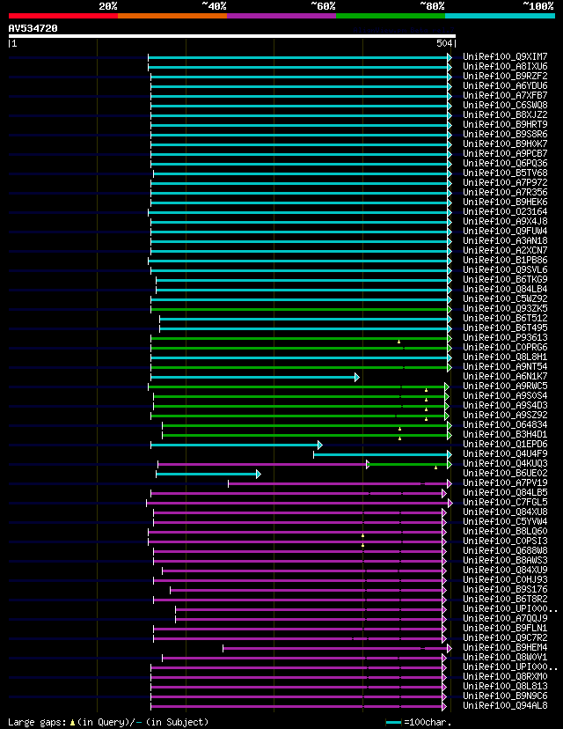Click the arrowhead ending the UniRef100_A6N1K7 bar

pyautogui.click(x=357, y=377)
